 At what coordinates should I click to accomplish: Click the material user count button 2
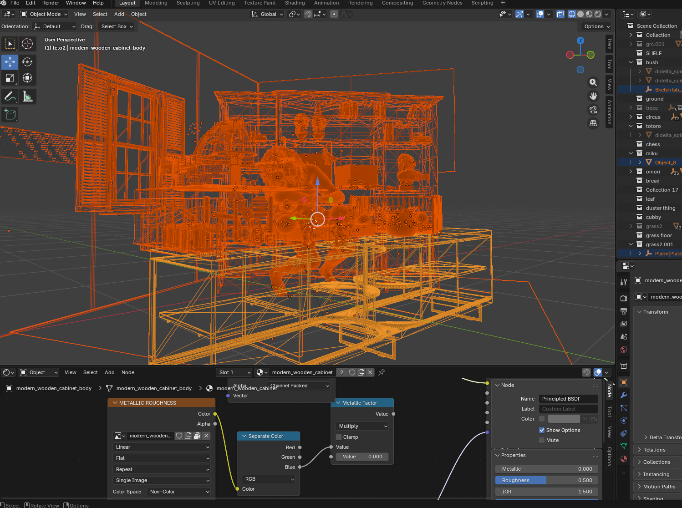[341, 372]
